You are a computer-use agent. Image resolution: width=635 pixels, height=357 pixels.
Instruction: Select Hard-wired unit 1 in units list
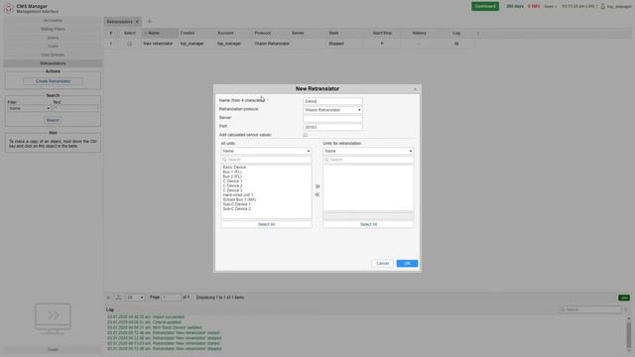coord(238,195)
